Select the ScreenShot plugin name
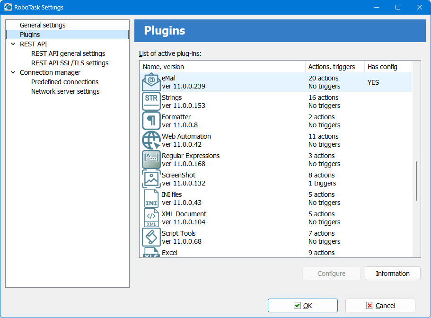431x318 pixels. pos(179,175)
